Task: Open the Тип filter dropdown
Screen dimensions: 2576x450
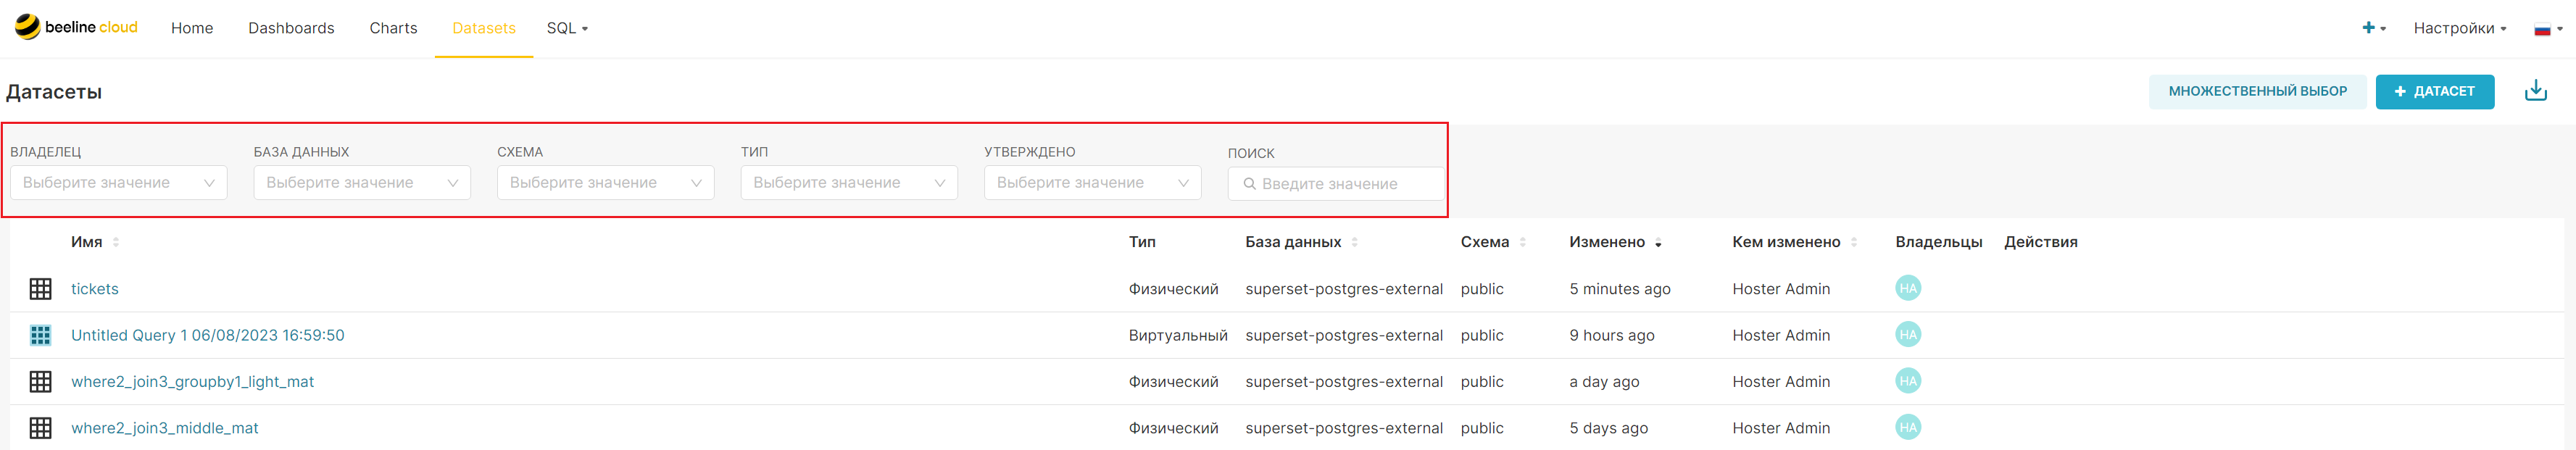Action: 849,183
